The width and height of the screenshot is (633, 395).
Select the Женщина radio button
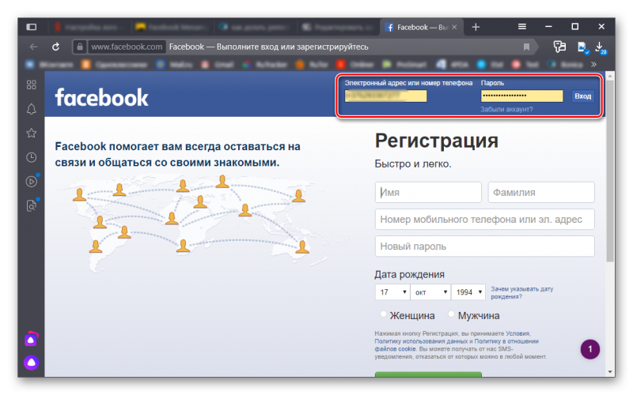point(383,314)
